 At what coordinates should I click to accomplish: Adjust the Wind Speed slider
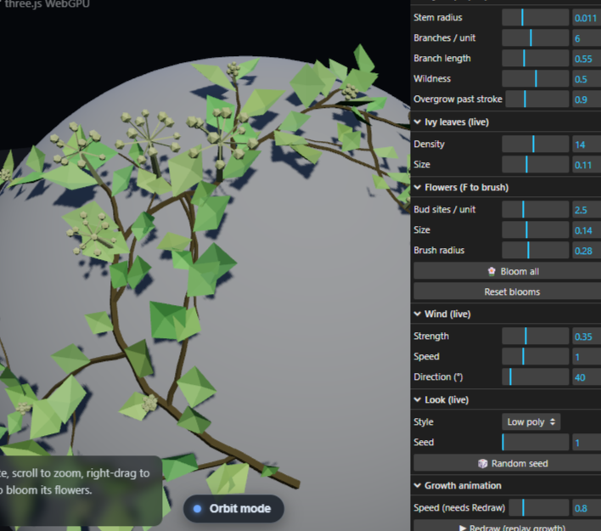(536, 357)
